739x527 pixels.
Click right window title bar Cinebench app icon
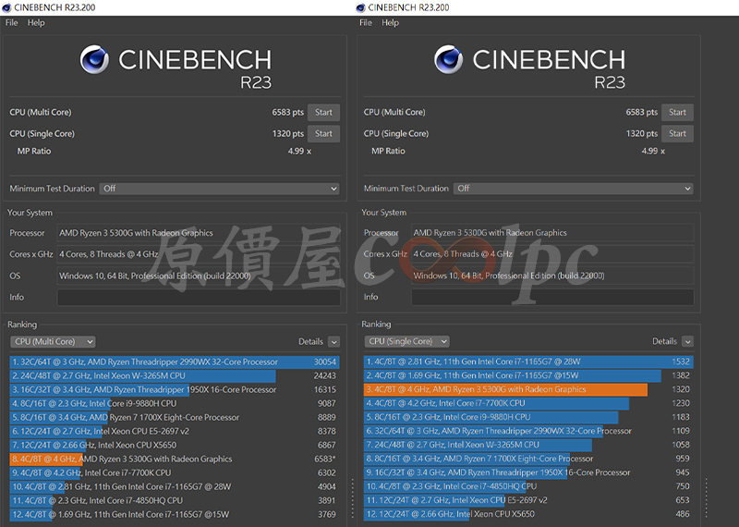tap(360, 7)
